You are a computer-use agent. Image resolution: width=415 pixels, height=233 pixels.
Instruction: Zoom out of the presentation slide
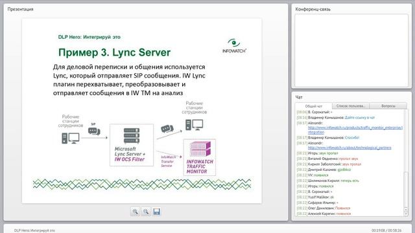coord(146,212)
